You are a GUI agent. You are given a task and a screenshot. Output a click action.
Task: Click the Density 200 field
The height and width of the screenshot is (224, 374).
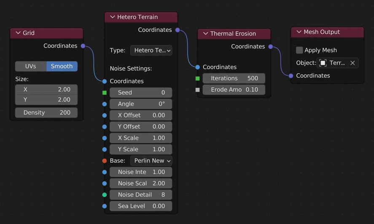(46, 113)
